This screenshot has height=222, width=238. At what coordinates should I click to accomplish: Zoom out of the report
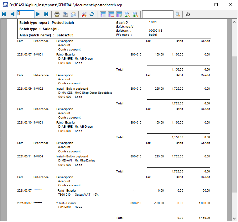[127, 14]
